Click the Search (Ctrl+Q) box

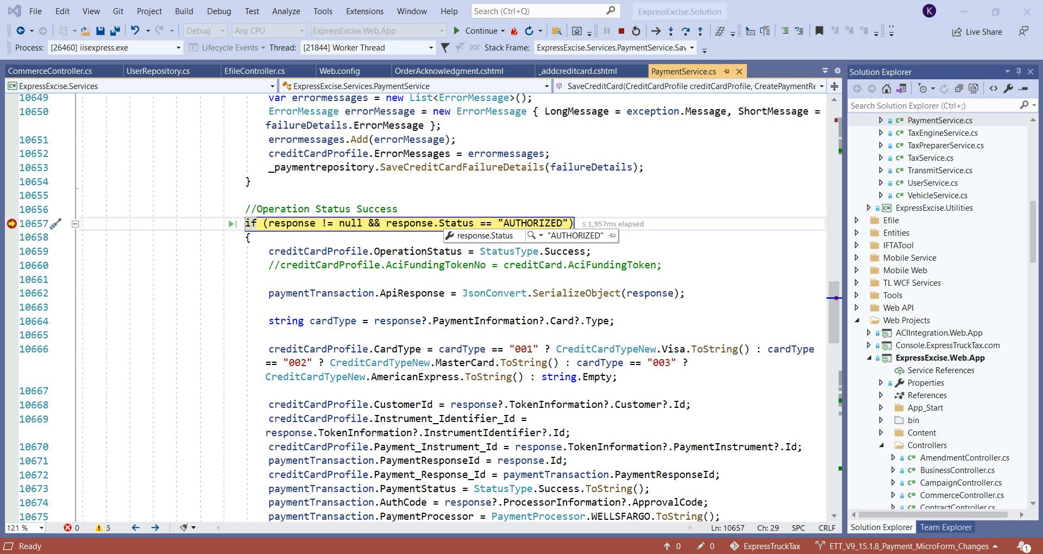point(545,11)
